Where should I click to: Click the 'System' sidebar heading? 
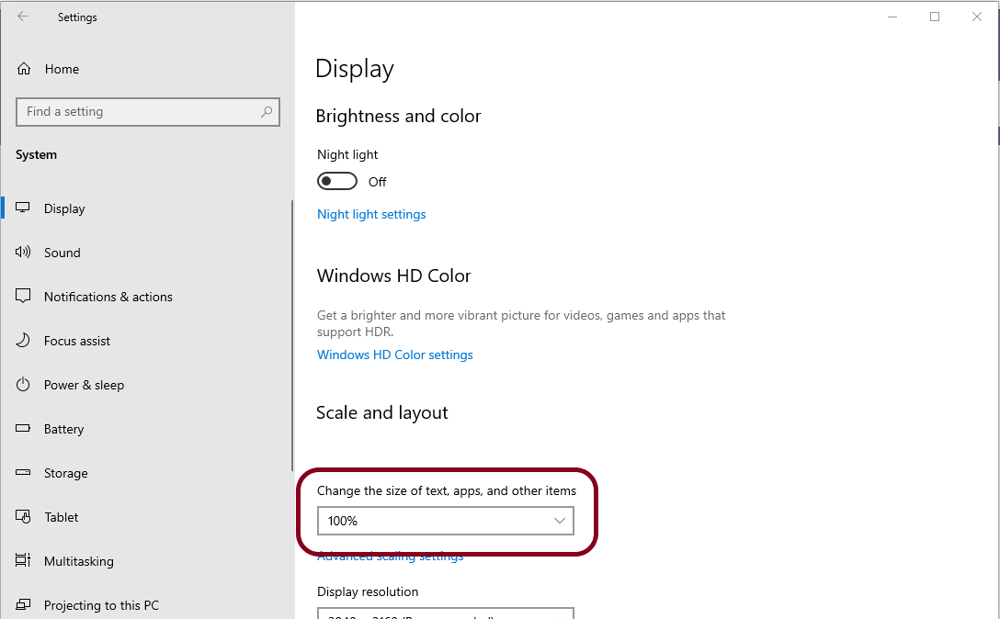(37, 154)
